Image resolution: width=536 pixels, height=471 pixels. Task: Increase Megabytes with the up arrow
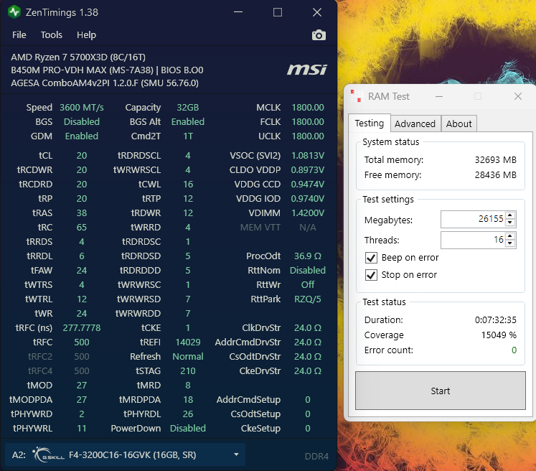(509, 215)
